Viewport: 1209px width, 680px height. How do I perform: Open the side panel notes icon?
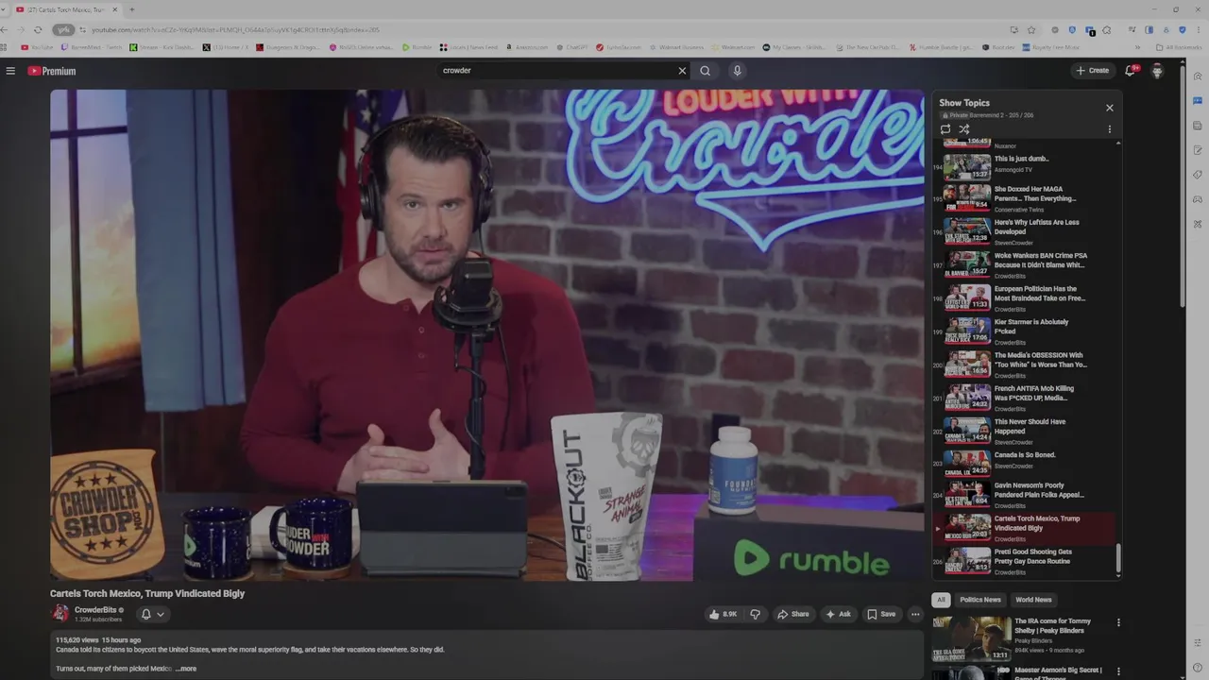pyautogui.click(x=1198, y=150)
